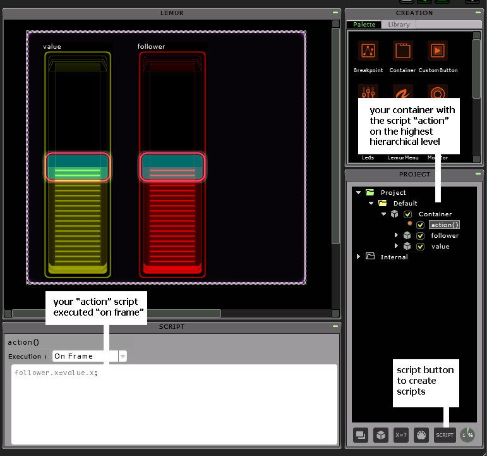Switch to the Library tab
Screen dimensions: 487x456
pyautogui.click(x=399, y=25)
